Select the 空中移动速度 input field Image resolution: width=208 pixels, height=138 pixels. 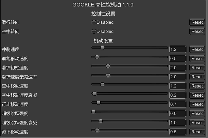[177, 86]
